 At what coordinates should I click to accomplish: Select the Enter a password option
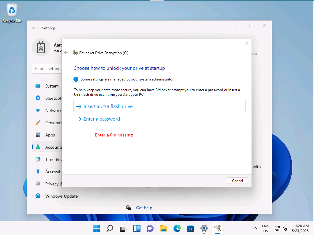pos(101,119)
